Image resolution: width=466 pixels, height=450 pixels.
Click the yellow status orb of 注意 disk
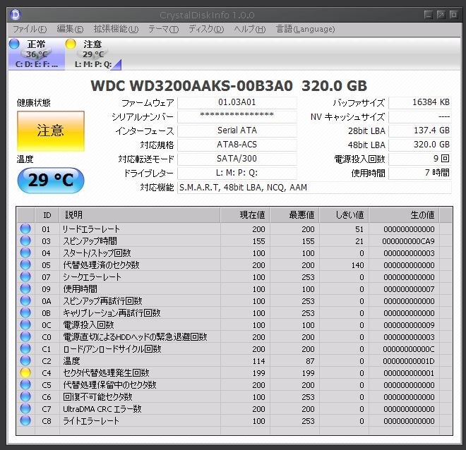pos(71,44)
